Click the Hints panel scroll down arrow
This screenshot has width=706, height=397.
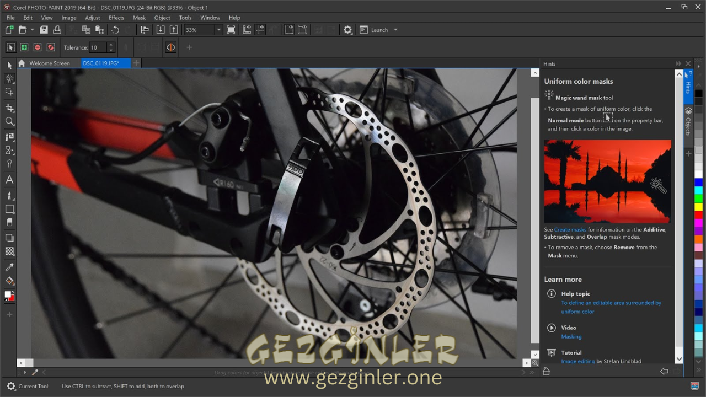pos(679,359)
